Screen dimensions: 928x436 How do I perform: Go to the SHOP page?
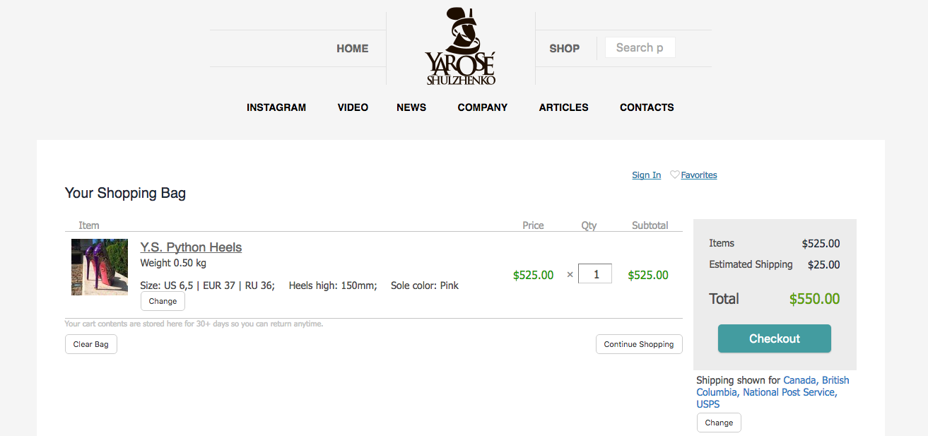564,49
